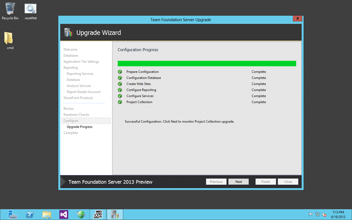Select the Databases wizard step

click(71, 55)
